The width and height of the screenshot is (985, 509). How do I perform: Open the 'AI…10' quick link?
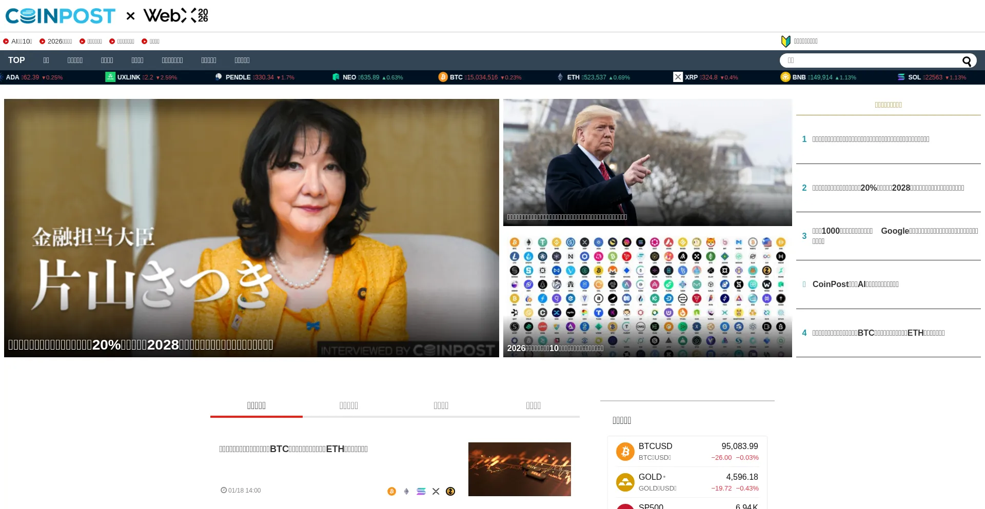[x=22, y=42]
